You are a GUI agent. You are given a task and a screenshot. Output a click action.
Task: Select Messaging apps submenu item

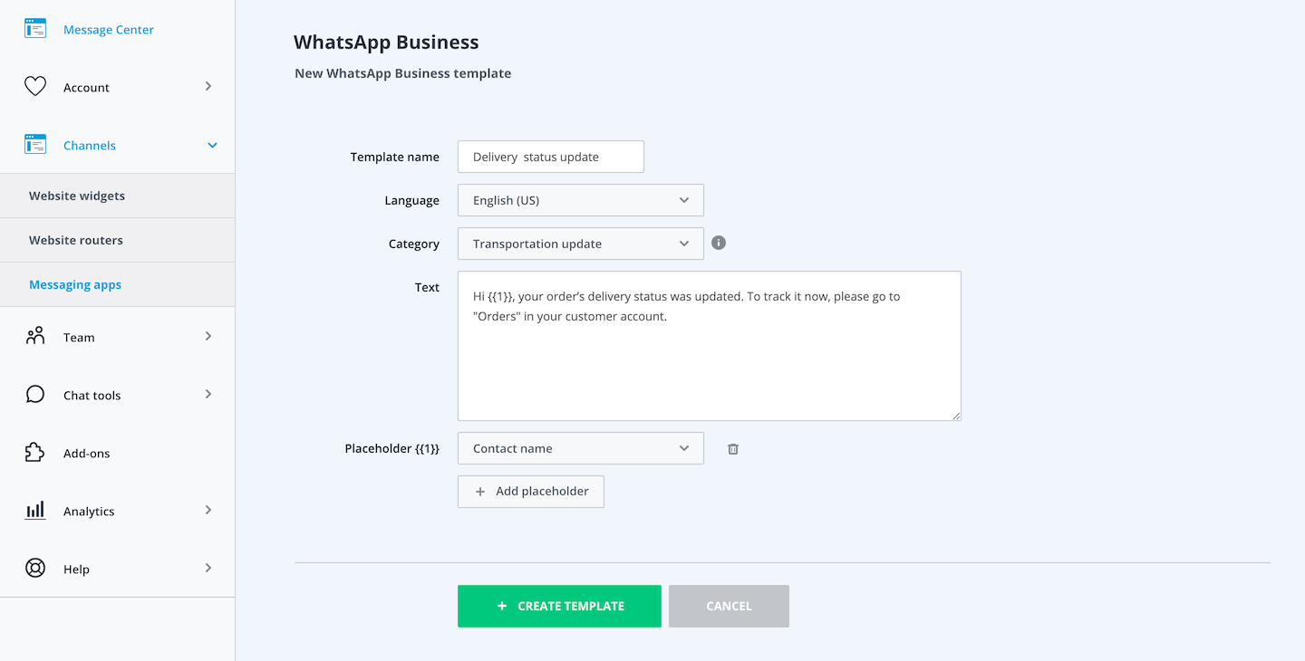point(118,284)
